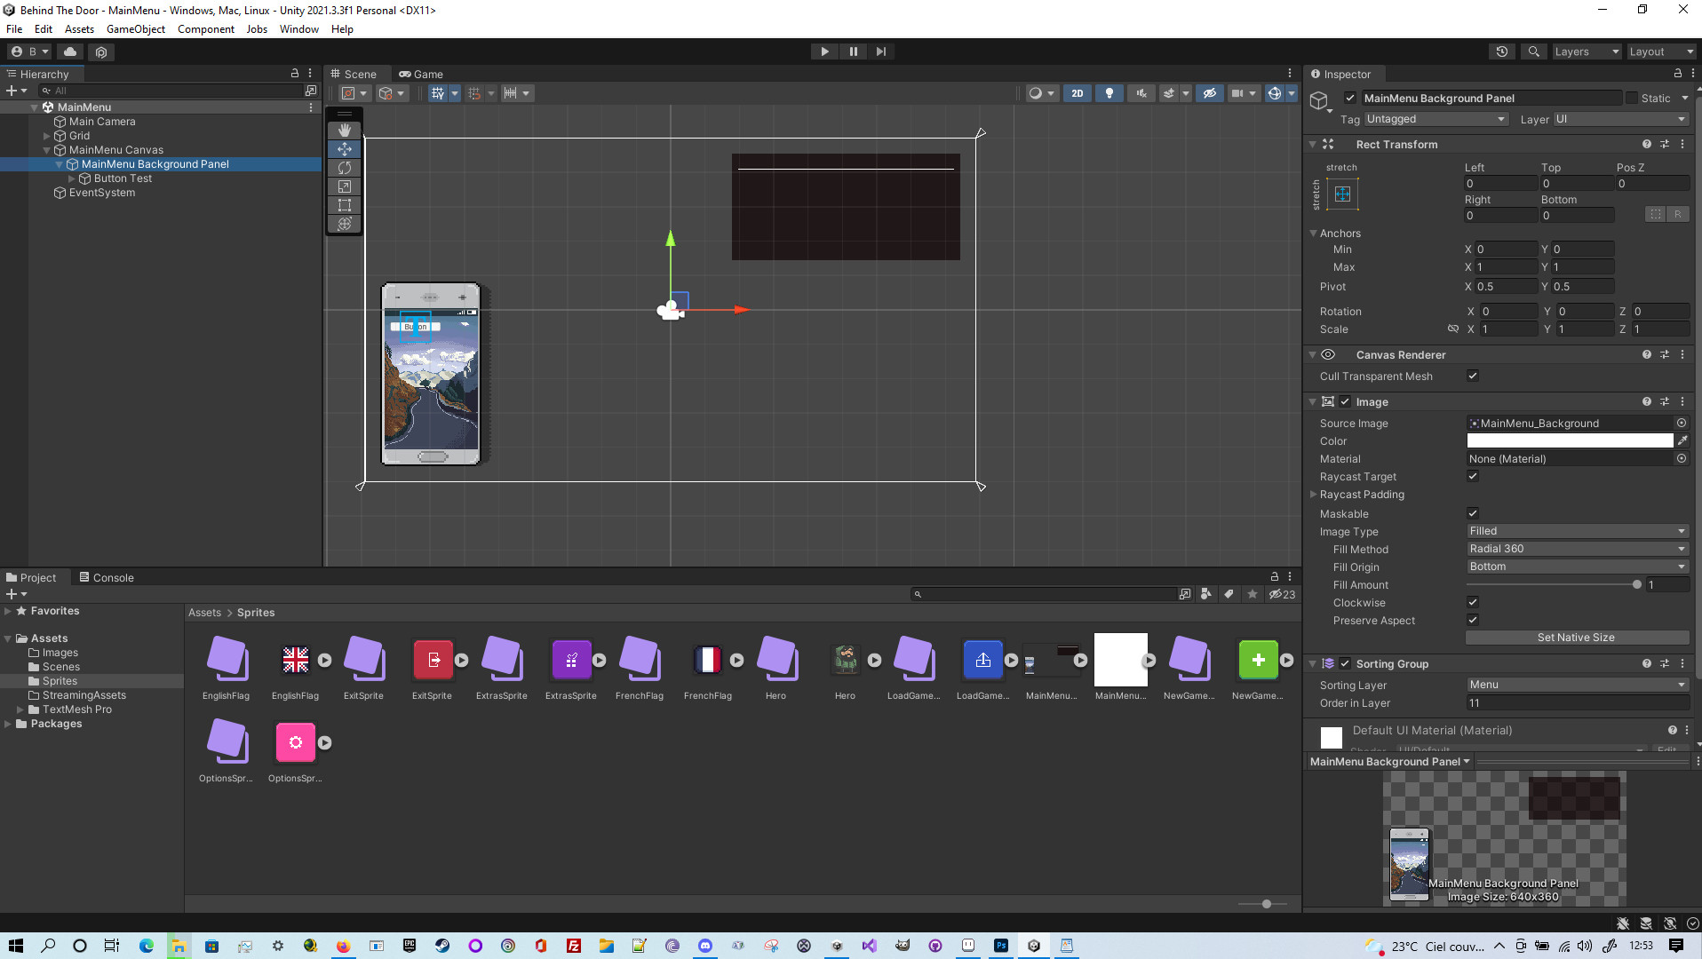Open Windows Start button
This screenshot has height=959, width=1702.
coord(16,946)
